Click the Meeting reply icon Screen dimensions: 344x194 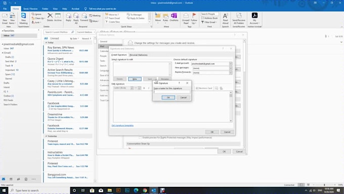(91, 16)
